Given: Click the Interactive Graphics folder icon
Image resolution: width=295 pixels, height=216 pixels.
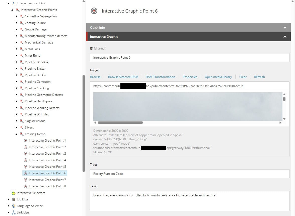Looking at the screenshot, I should [14, 3].
